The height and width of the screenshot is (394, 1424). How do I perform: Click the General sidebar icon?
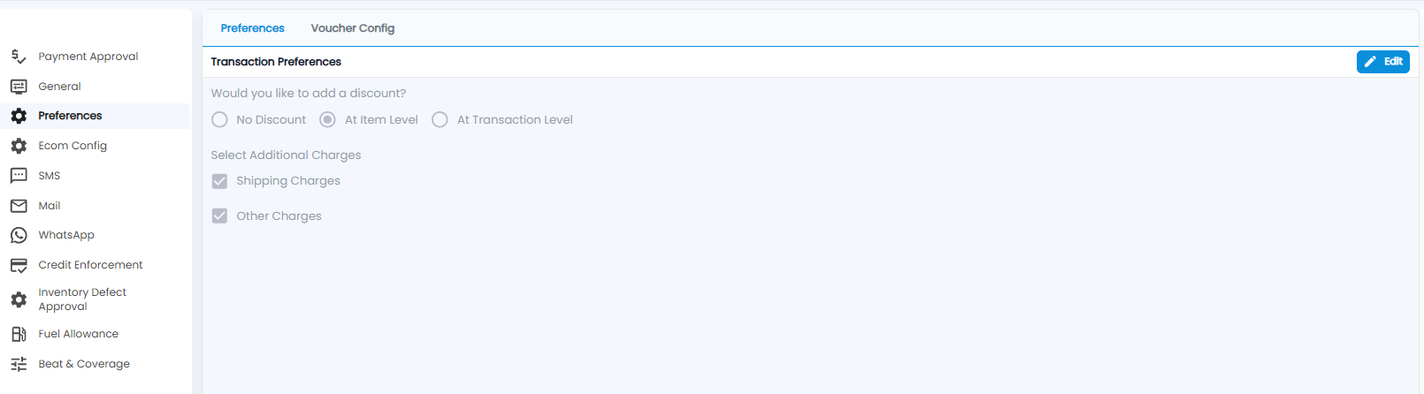19,87
